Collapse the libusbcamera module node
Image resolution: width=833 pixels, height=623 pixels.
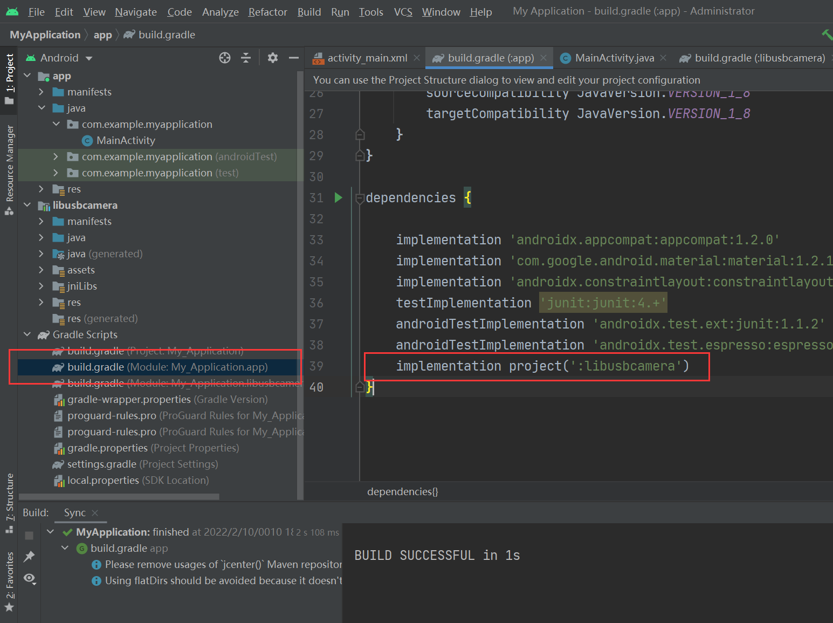click(x=27, y=205)
